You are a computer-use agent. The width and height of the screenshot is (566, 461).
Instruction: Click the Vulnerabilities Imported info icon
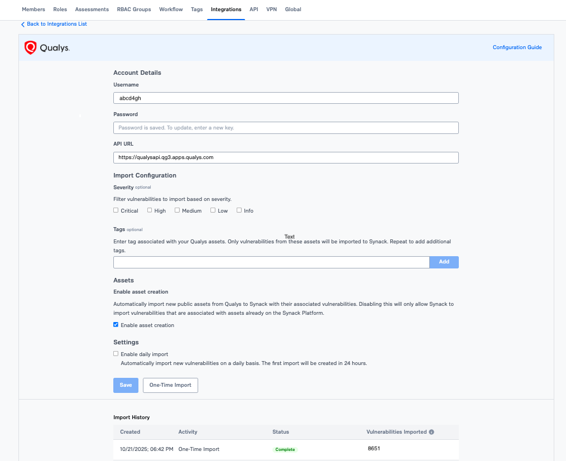click(x=431, y=432)
